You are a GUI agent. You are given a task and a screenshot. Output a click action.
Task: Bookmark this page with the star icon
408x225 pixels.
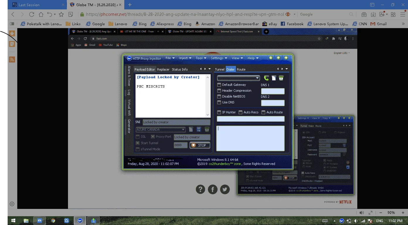click(61, 14)
